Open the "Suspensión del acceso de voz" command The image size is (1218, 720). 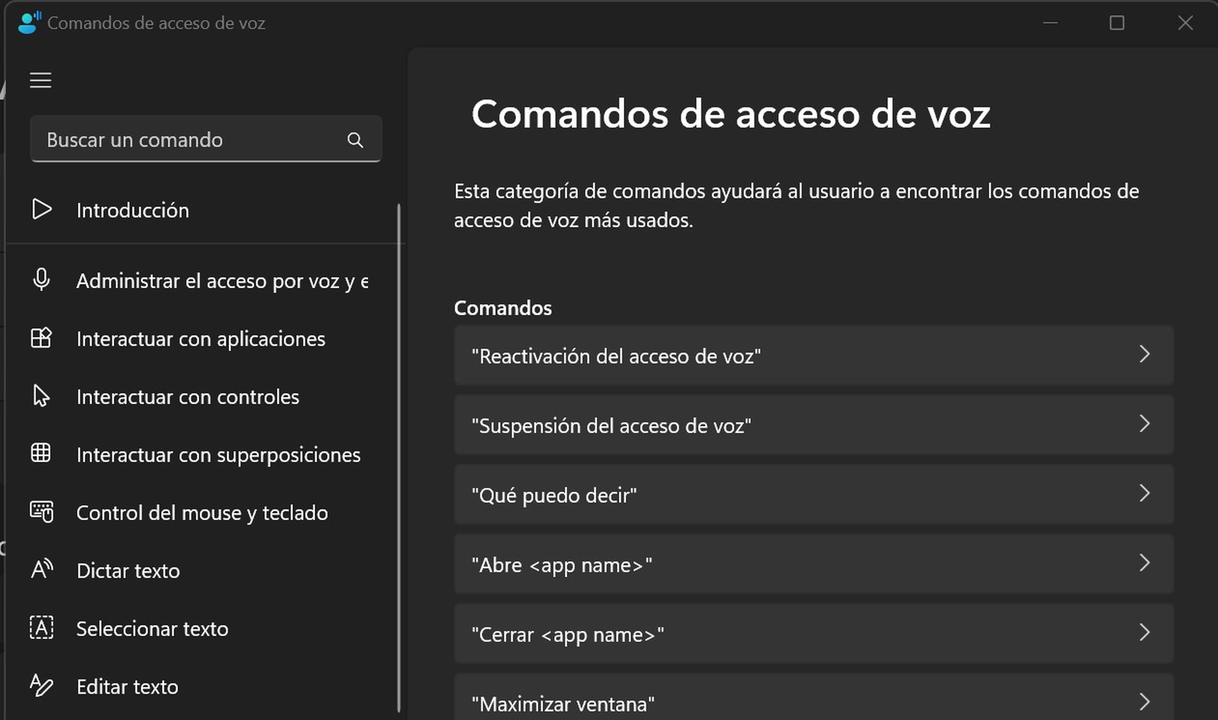[814, 425]
